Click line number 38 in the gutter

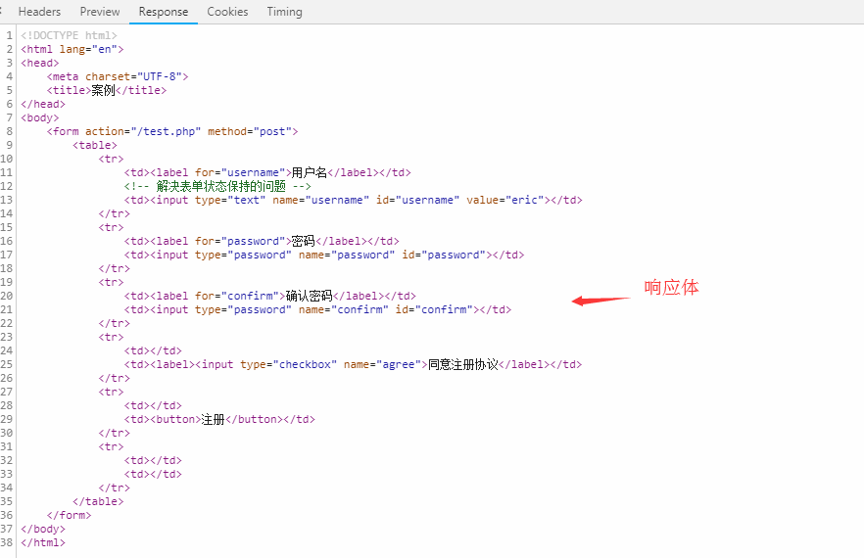(x=7, y=542)
